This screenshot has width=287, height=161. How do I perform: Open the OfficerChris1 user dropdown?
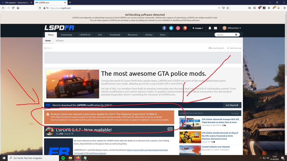point(232,28)
